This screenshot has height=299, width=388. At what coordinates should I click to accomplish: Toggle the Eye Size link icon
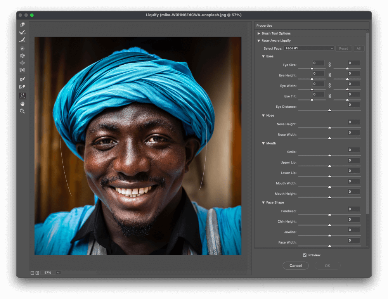coord(330,64)
